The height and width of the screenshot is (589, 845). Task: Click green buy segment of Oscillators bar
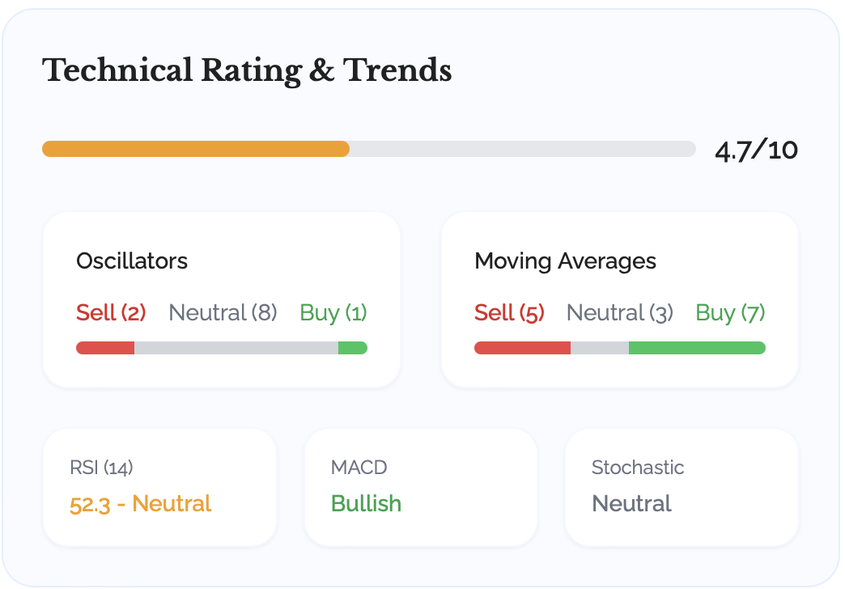352,348
